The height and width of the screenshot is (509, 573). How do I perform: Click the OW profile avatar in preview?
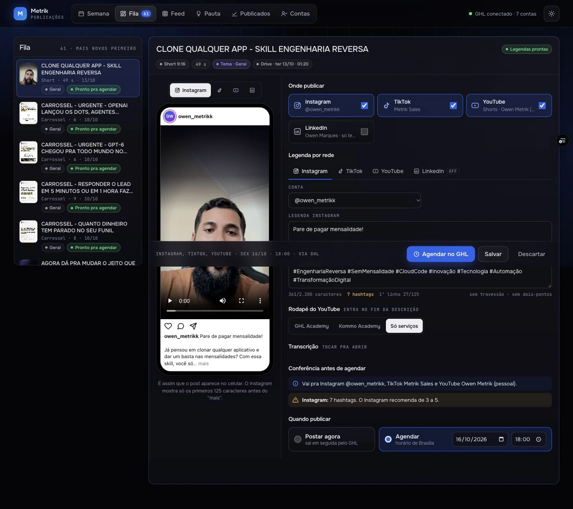click(170, 116)
